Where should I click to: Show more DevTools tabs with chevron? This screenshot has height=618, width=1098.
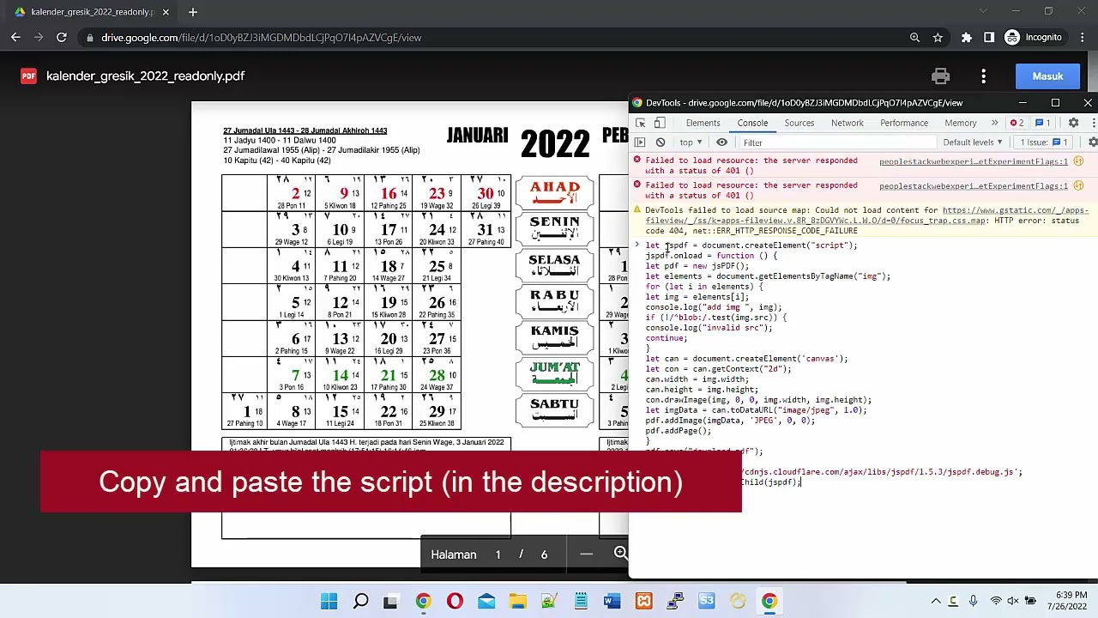coord(994,123)
